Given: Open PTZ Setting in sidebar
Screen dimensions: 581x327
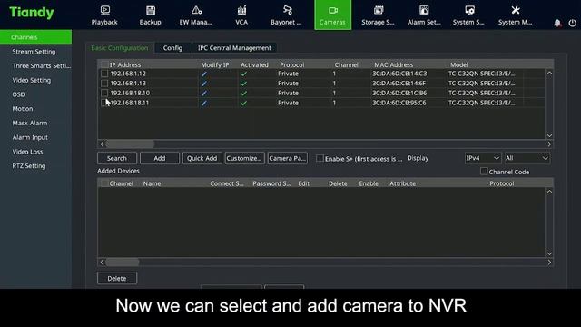Looking at the screenshot, I should 29,166.
